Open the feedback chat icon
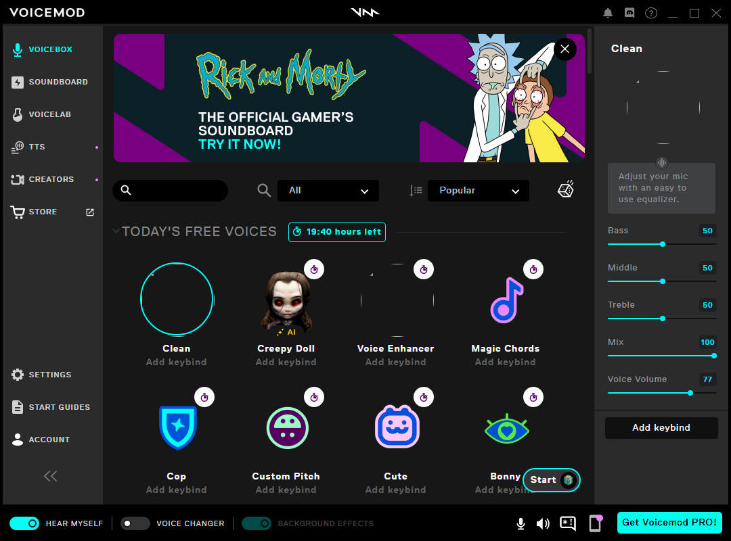 pyautogui.click(x=568, y=524)
